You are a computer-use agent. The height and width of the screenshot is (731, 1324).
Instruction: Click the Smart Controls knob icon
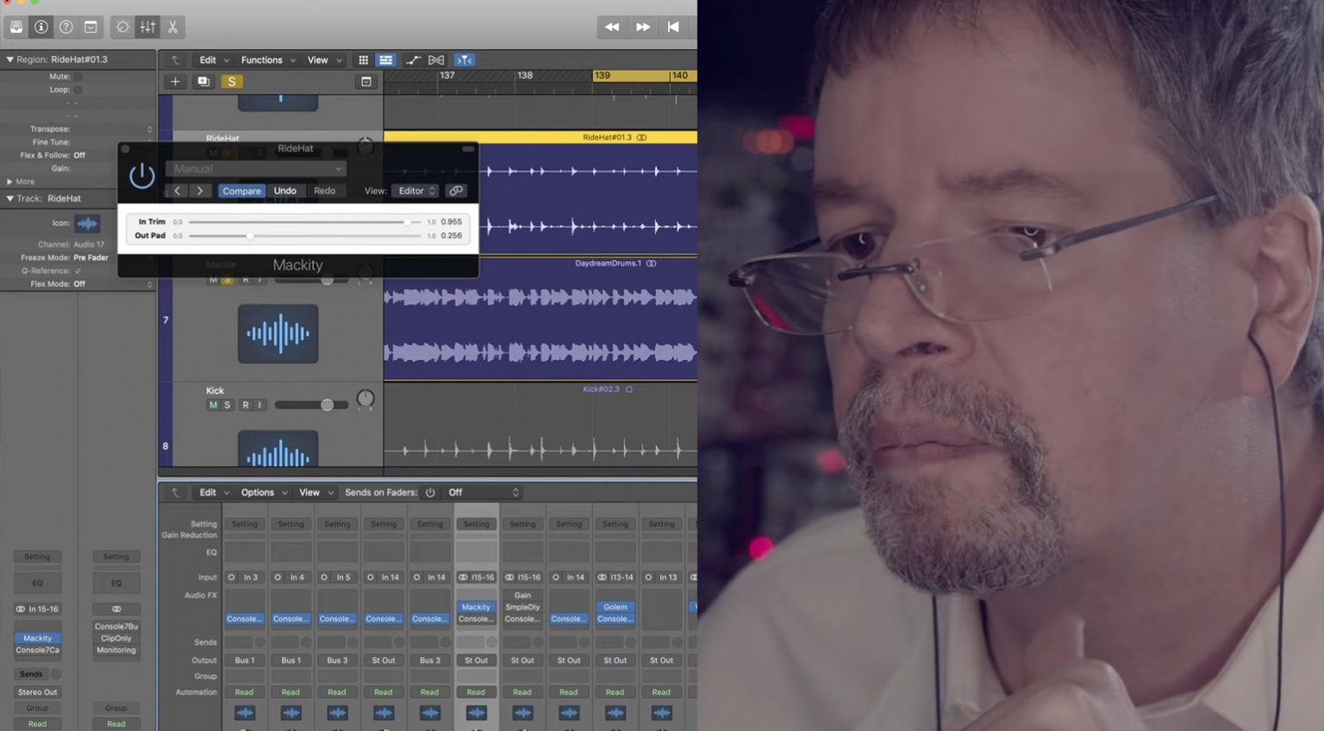click(x=122, y=27)
